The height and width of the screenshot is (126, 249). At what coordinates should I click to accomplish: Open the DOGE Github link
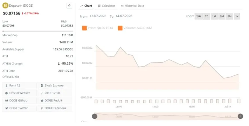20,101
